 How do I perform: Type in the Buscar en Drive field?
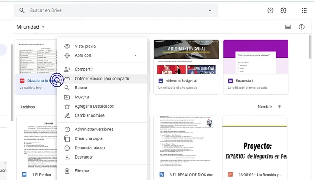point(112,10)
